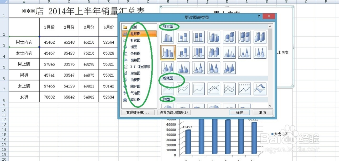Choose 100% Stacked Column in 3-D
339x161 pixels.
[244, 37]
